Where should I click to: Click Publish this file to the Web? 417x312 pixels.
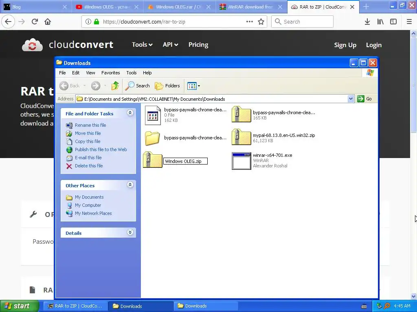[101, 149]
